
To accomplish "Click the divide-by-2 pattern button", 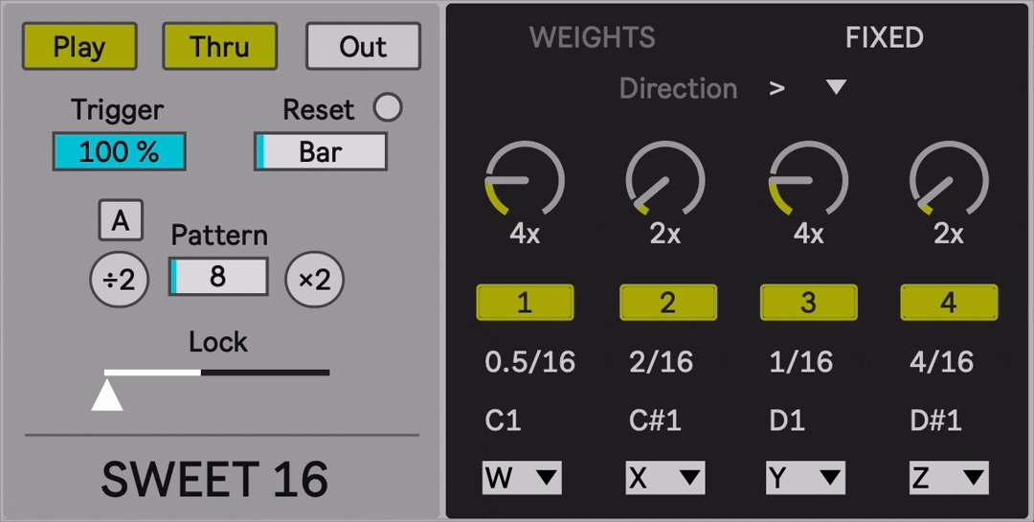I will 120,280.
